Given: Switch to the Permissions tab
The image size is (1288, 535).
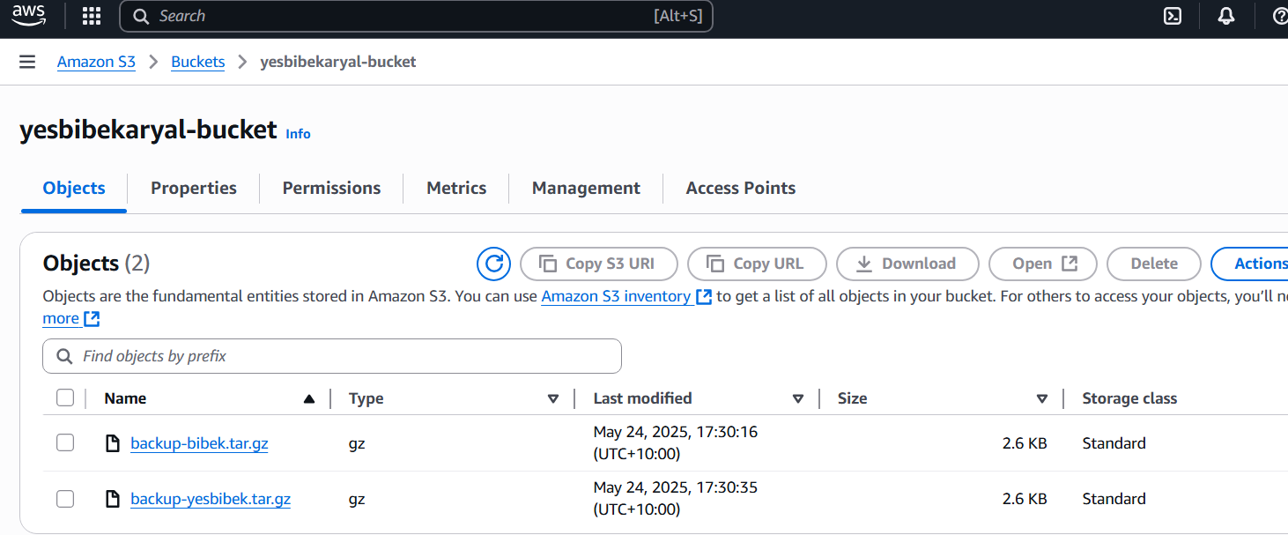Looking at the screenshot, I should 331,188.
